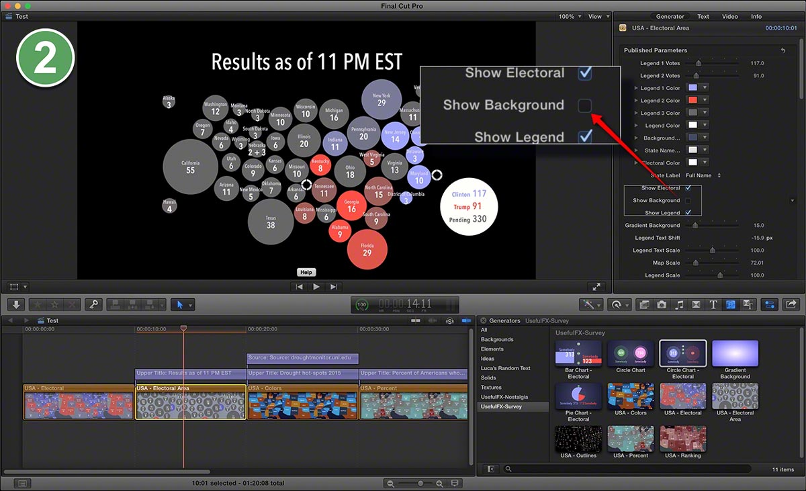Open the Titles browser T icon
Image resolution: width=806 pixels, height=491 pixels.
click(713, 305)
